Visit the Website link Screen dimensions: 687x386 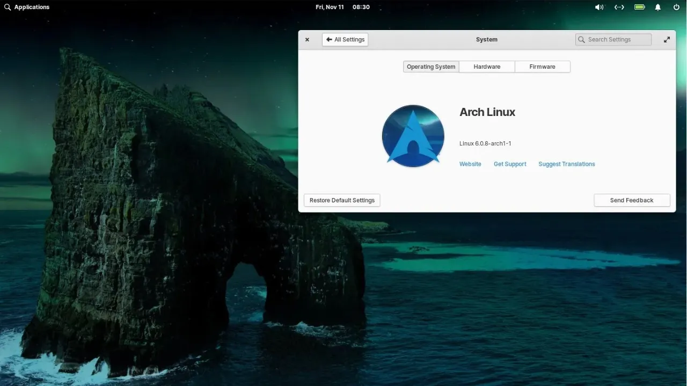470,164
